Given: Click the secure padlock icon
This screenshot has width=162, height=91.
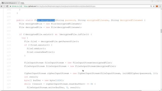Looking at the screenshot, I should click(10, 6).
